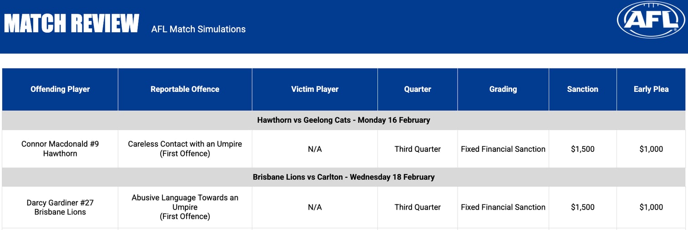
Task: Click Connor Macdonald #9 Hawthorn cell
Action: tap(60, 149)
